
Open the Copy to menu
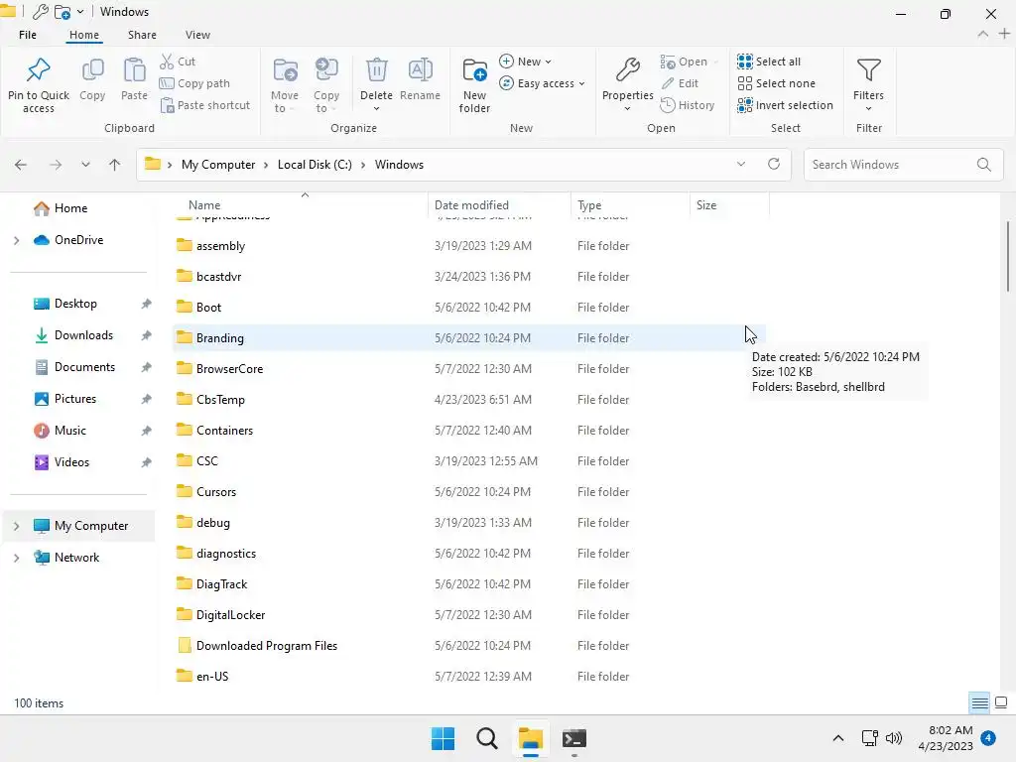(325, 84)
